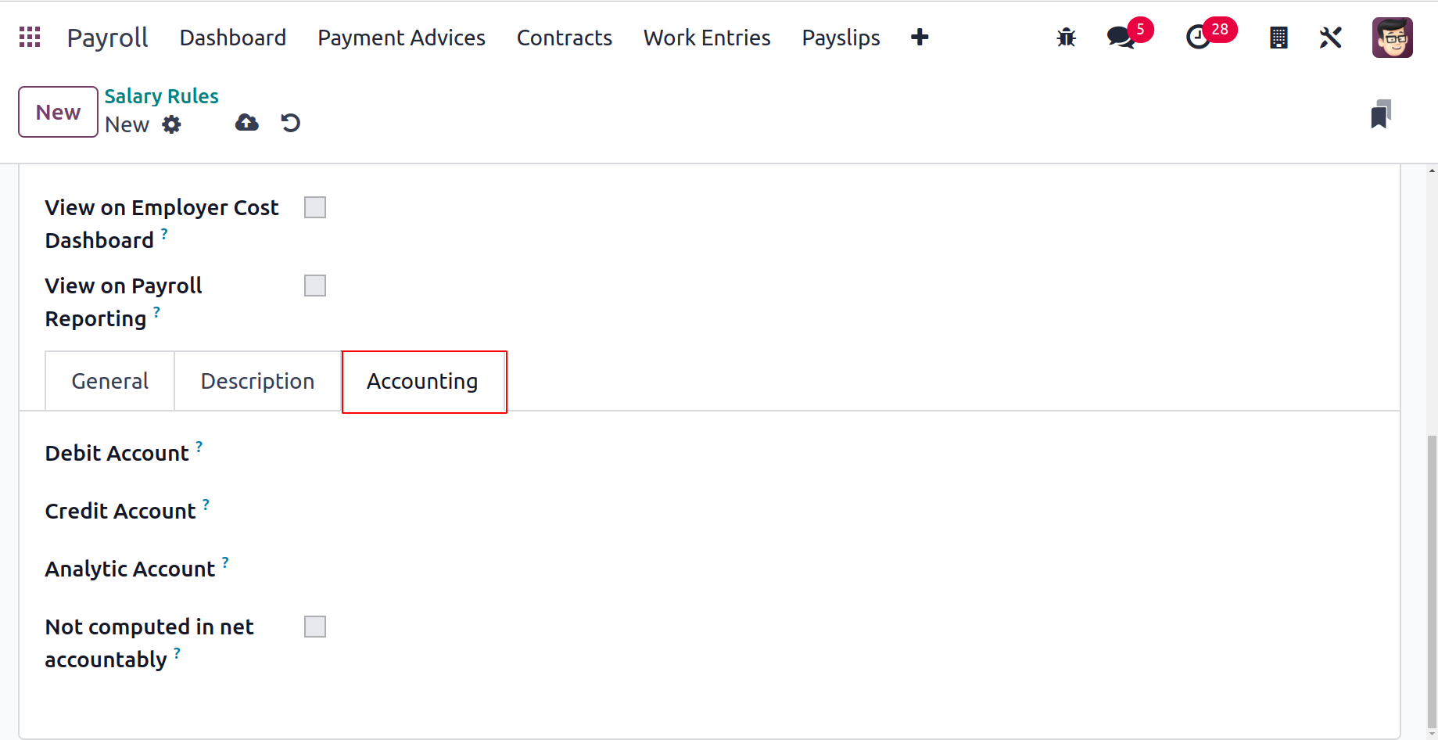The width and height of the screenshot is (1438, 740).
Task: Open the wrench tools icon
Action: 1330,37
